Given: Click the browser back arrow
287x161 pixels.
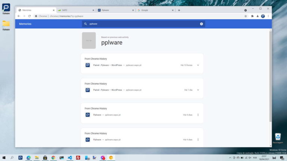Looking at the screenshot, I should coord(19,16).
